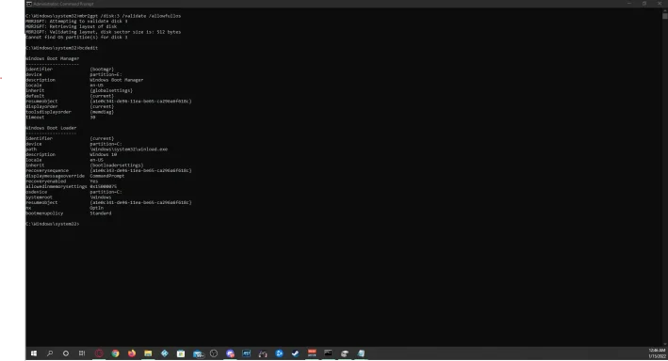Click the dark blue square taskbar icon

[x=246, y=353]
